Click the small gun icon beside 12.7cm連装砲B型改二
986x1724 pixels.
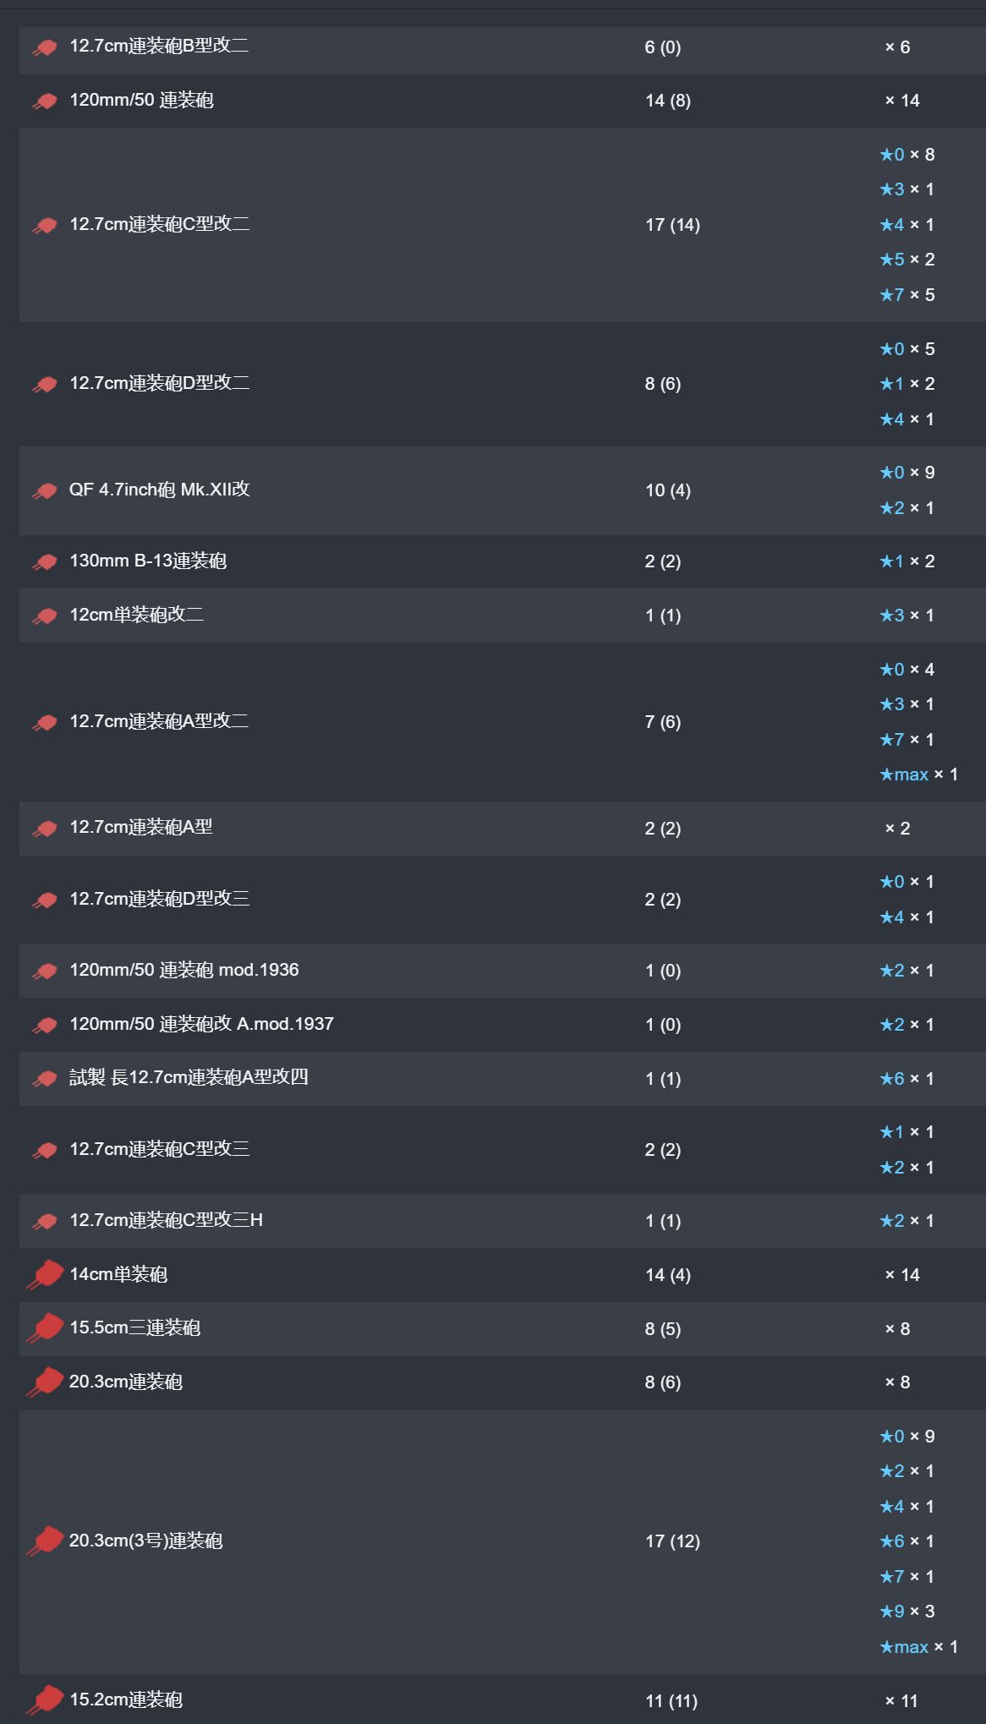tap(45, 48)
